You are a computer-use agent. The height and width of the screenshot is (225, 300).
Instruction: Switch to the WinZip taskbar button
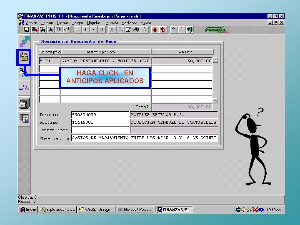pos(97,210)
